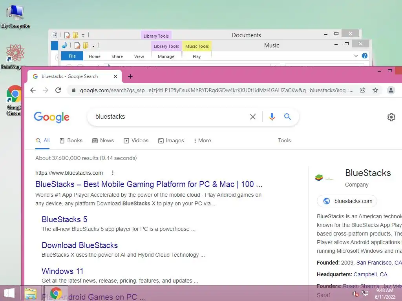The image size is (402, 301).
Task: Select Home ribbon tab in Music window
Action: point(95,56)
